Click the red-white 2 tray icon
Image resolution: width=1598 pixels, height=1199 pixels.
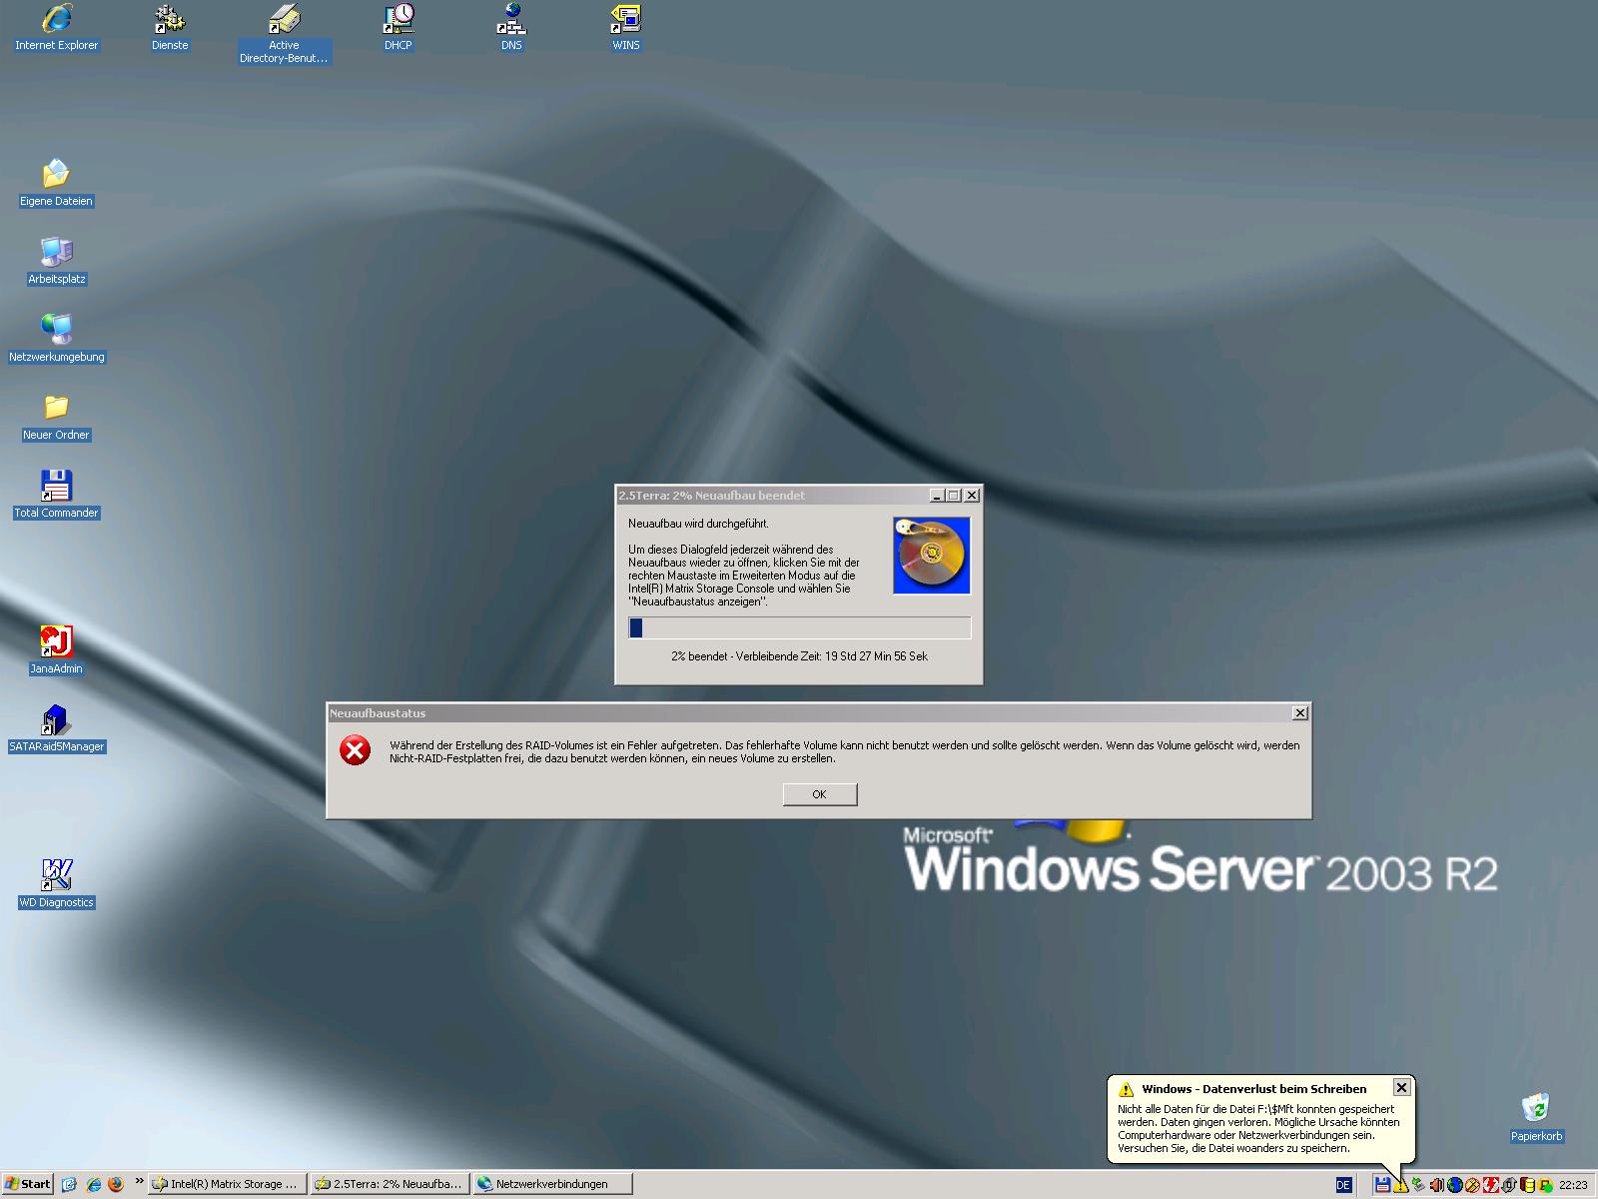1491,1185
